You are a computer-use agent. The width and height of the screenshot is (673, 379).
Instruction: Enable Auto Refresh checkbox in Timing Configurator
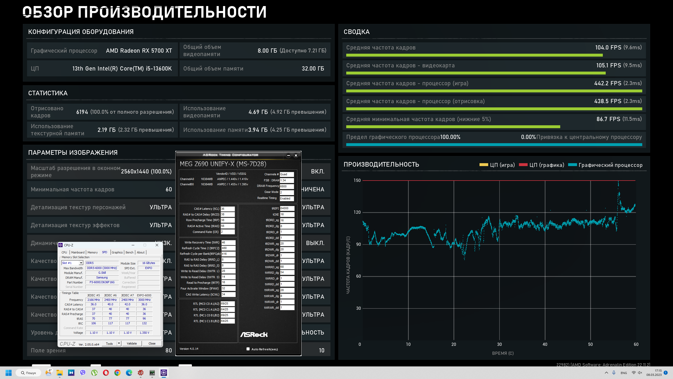tap(248, 349)
